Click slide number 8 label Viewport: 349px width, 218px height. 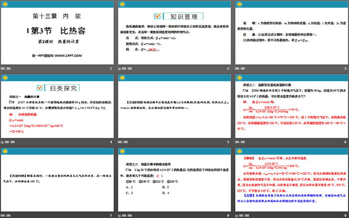(x=228, y=216)
